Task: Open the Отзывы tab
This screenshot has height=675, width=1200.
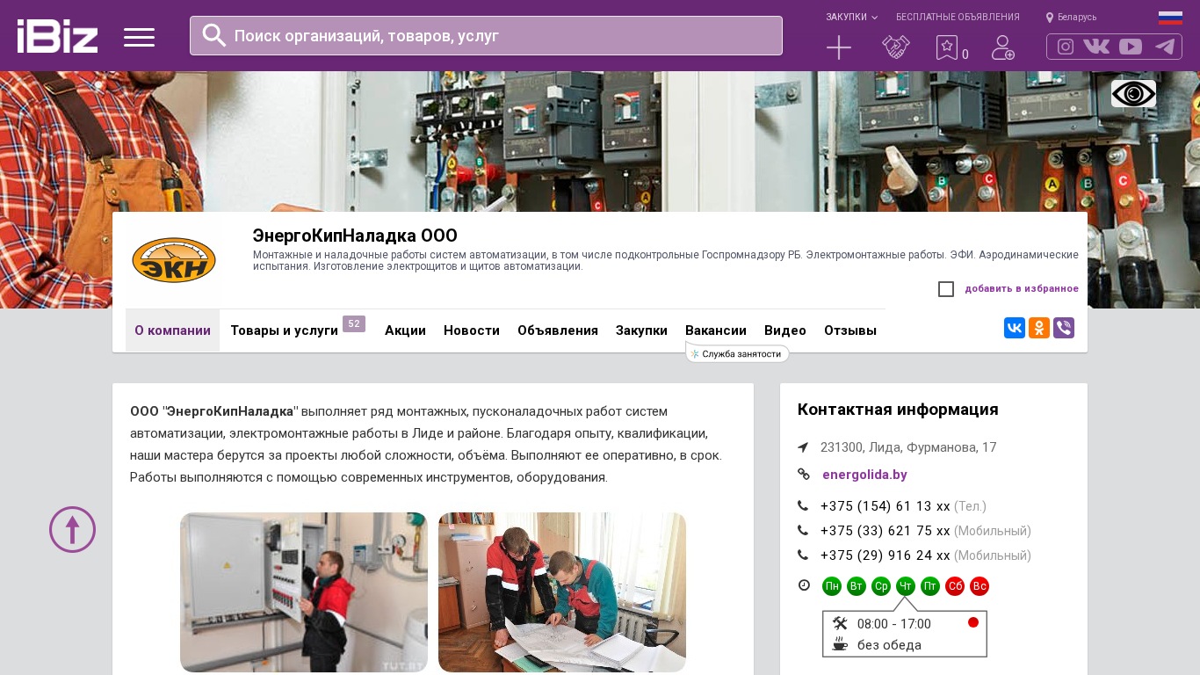Action: [x=850, y=330]
